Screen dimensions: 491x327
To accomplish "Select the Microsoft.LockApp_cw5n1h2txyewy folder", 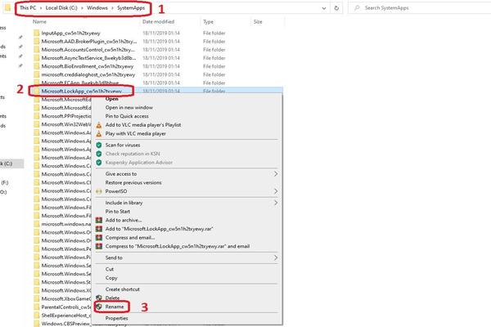I will (x=81, y=91).
